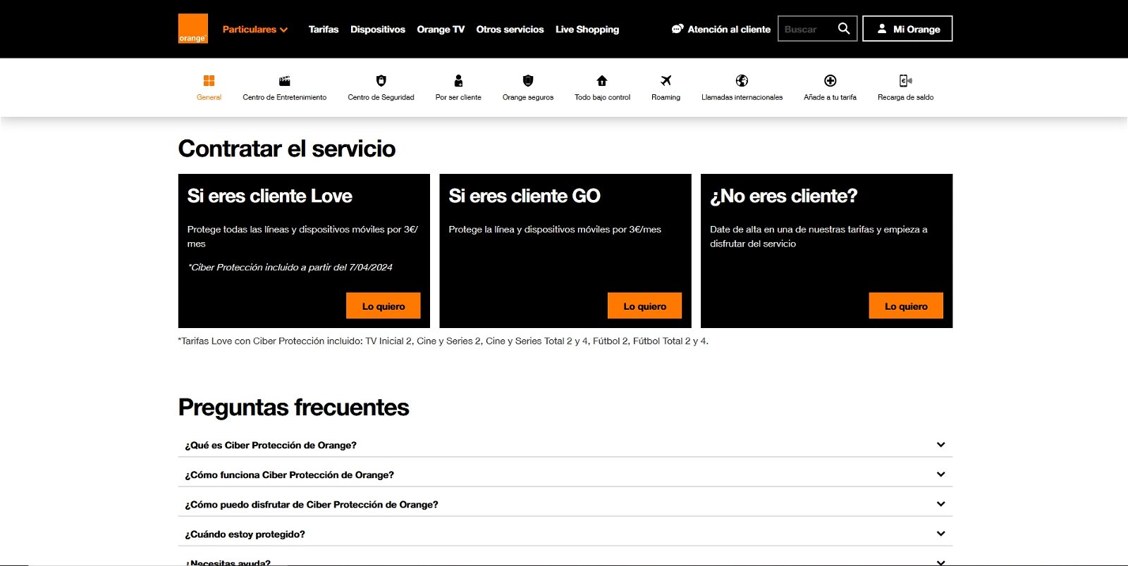Go to Orange TV menu item

pyautogui.click(x=441, y=30)
